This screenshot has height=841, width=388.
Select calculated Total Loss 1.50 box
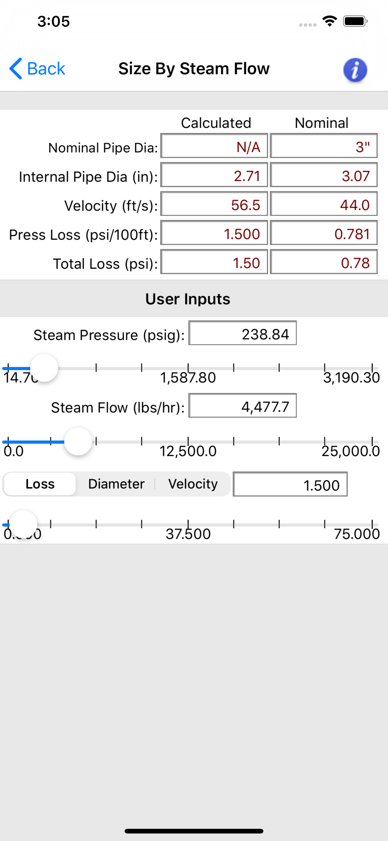214,262
